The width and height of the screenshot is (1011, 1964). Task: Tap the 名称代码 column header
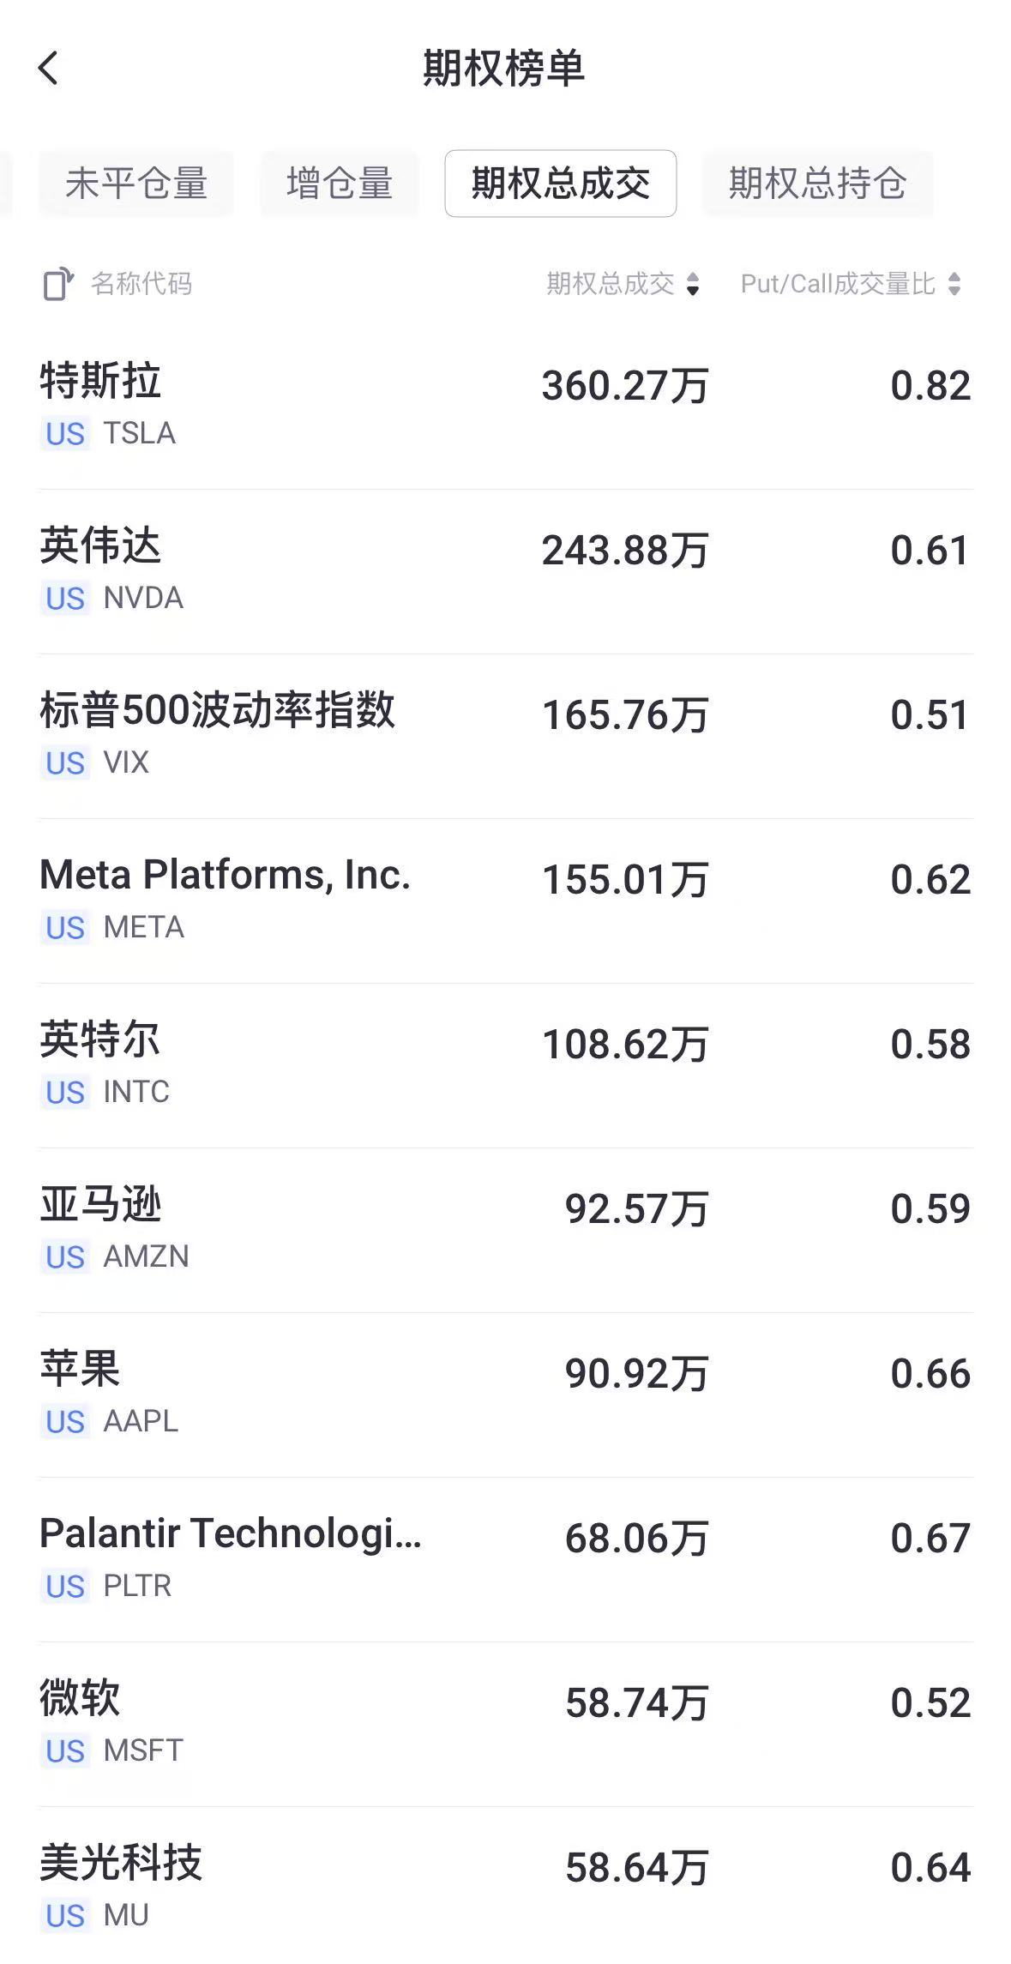point(141,284)
